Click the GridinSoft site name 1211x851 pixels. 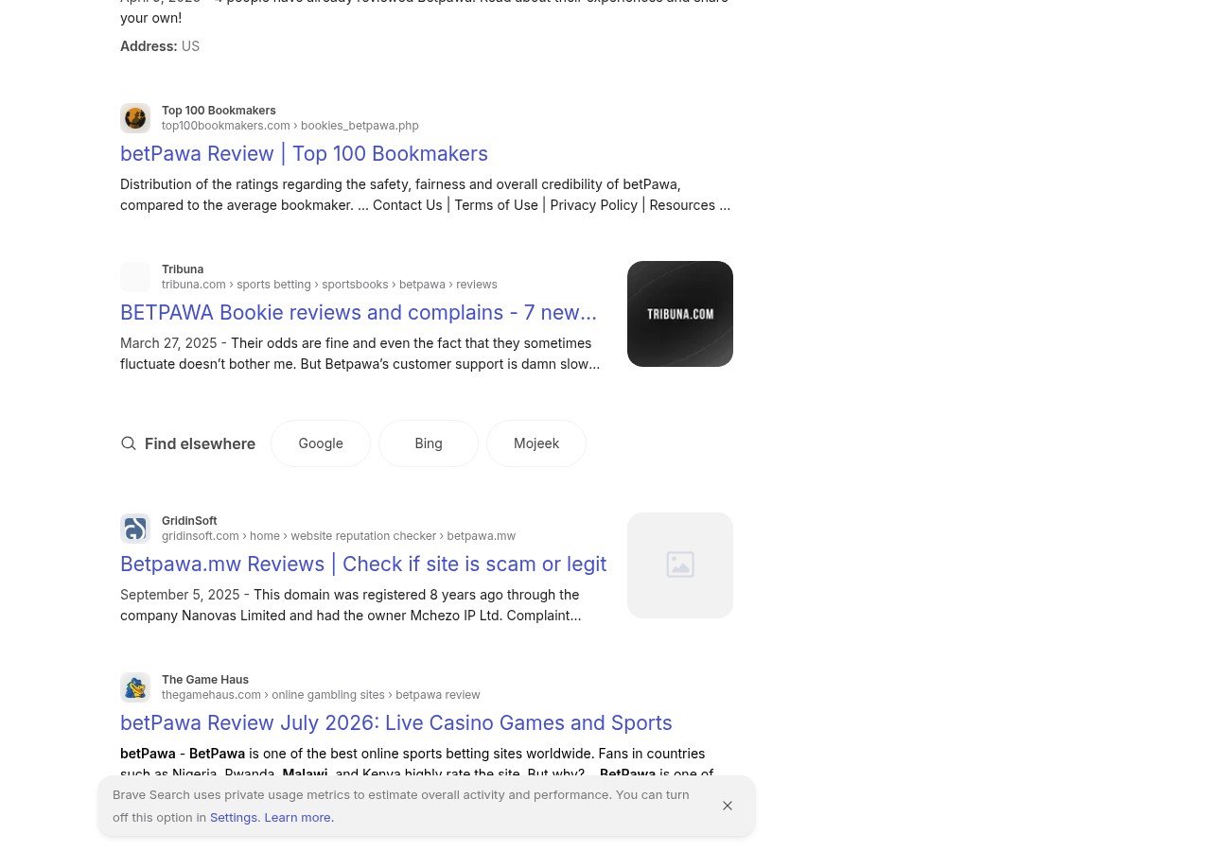[x=189, y=521]
